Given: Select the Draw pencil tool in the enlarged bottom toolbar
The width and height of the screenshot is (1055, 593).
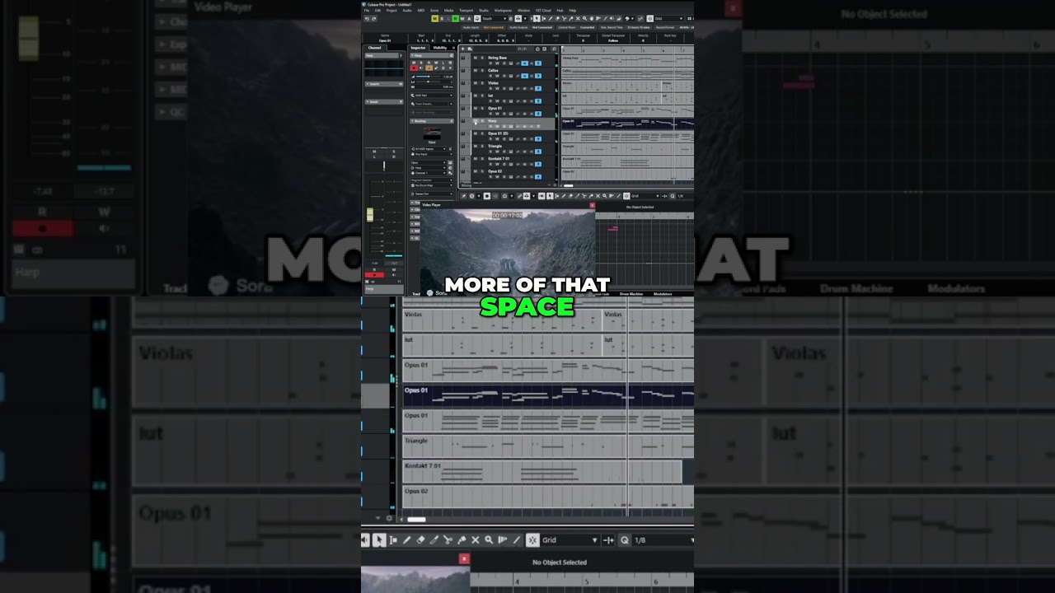Looking at the screenshot, I should (x=406, y=540).
